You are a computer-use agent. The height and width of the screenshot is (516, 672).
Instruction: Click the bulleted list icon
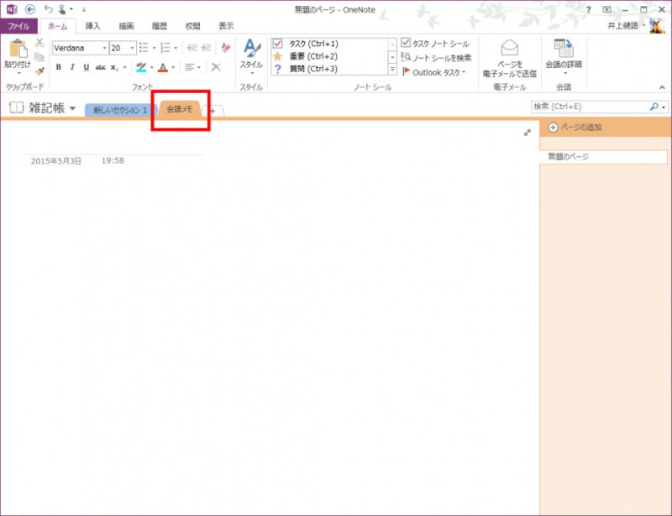click(x=144, y=48)
